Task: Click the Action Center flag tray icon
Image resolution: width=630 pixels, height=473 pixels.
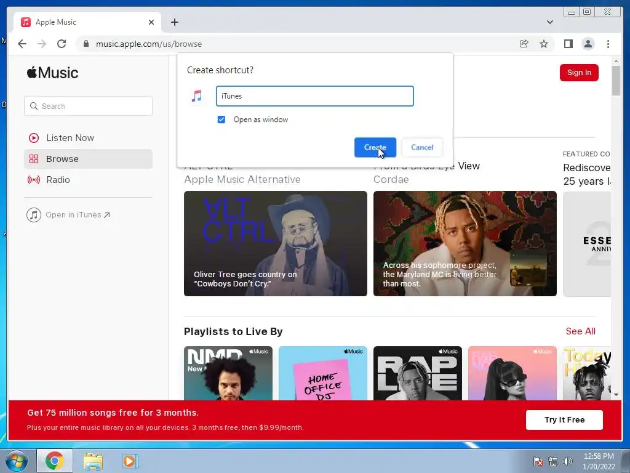Action: (x=538, y=461)
